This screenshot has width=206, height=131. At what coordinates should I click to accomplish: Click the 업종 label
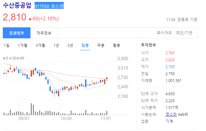pyautogui.click(x=145, y=121)
